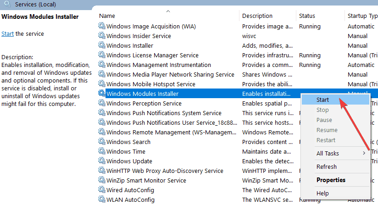Choose Restart in the context menu
378x205 pixels.
click(x=335, y=140)
